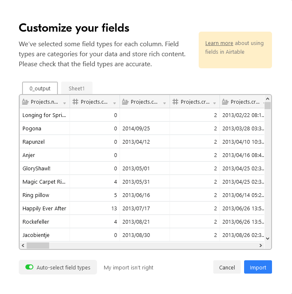
Task: Select the Happily Ever After cell
Action: click(45, 208)
